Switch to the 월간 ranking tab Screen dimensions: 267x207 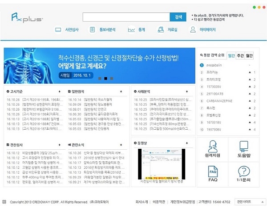(249, 56)
